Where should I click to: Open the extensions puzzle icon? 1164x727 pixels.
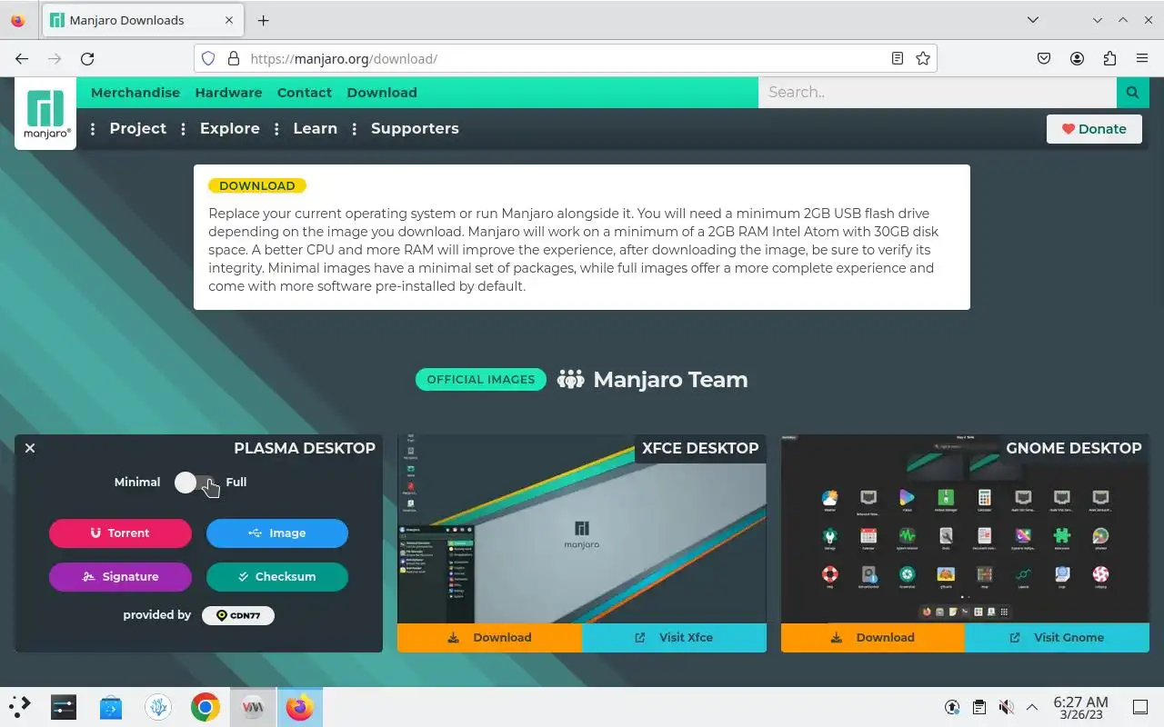(x=1109, y=58)
